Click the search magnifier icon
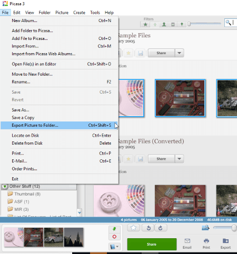 (228, 23)
